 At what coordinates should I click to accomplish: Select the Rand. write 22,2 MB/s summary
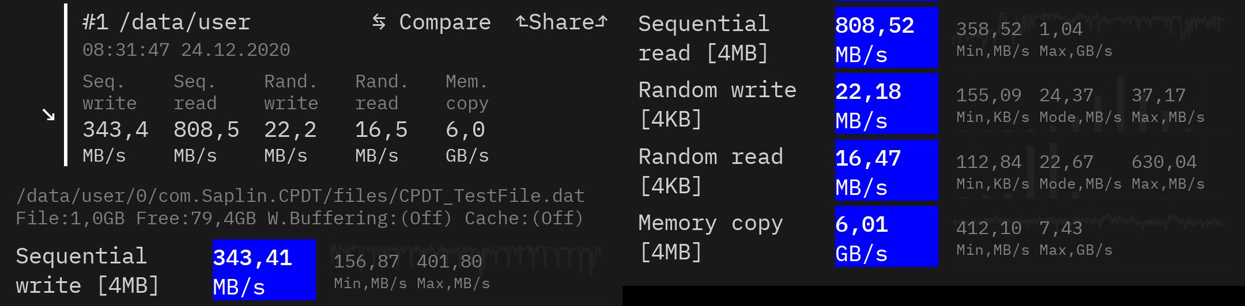290,118
